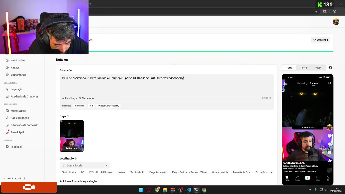
Task: Open a new browser tab with plus
Action: click(90, 4)
